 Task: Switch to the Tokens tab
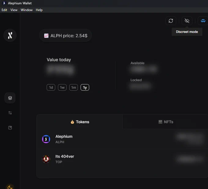coord(80,122)
